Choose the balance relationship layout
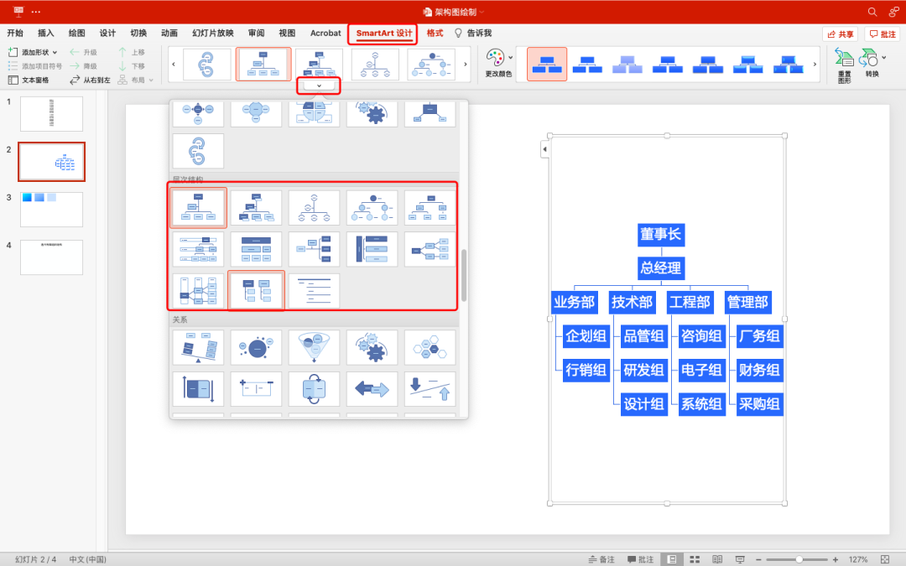Viewport: 906px width, 566px height. 198,348
